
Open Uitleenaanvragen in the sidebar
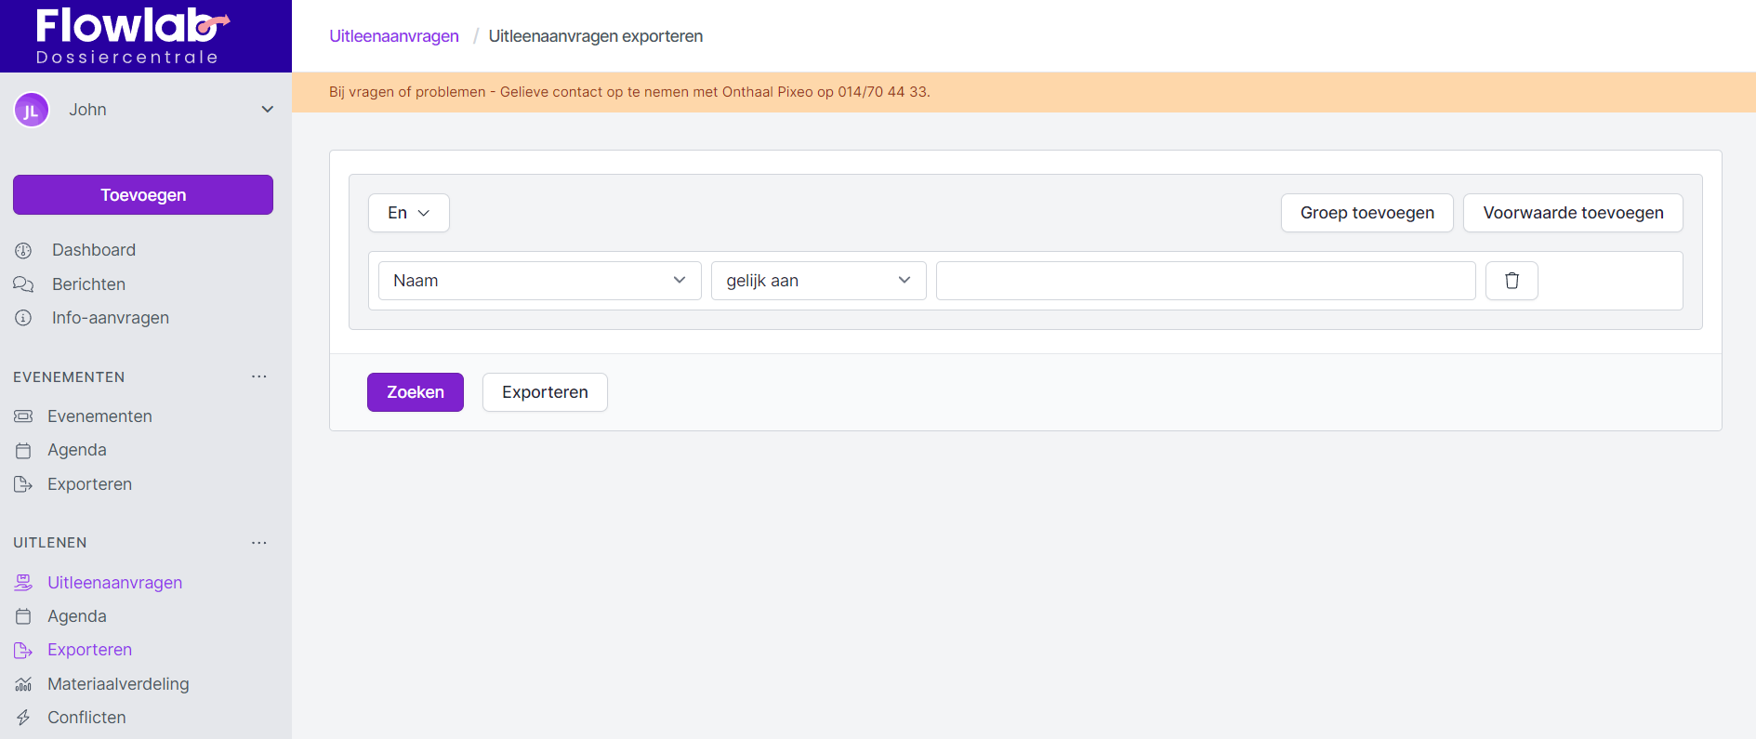[114, 583]
